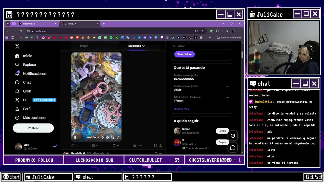This screenshot has height=182, width=324.
Task: Bookmark the keychain video post
Action: click(155, 145)
